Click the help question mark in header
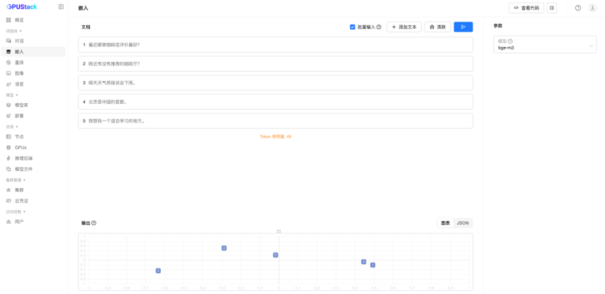Viewport: 605px width, 294px height. point(578,8)
